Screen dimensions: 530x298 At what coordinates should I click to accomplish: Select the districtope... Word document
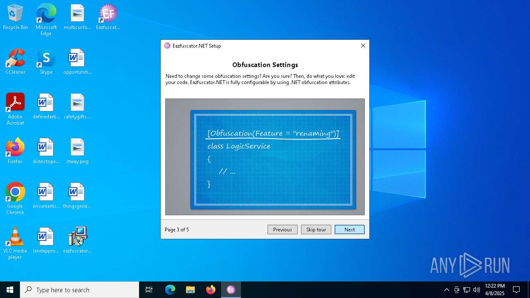(46, 151)
